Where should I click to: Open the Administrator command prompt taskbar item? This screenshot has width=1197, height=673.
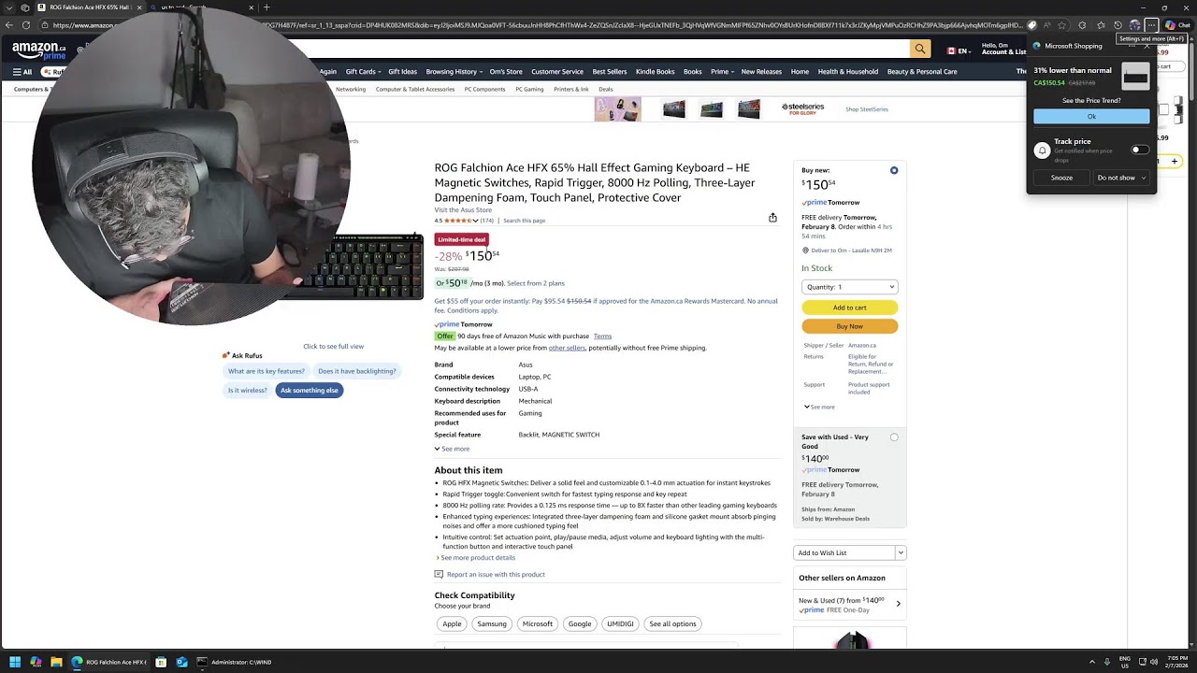pyautogui.click(x=234, y=662)
